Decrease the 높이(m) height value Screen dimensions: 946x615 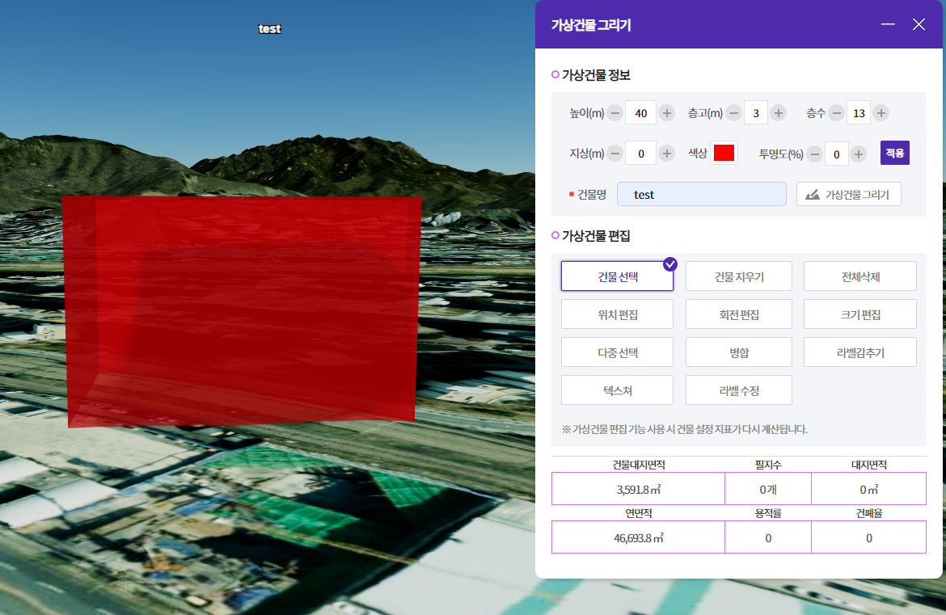click(614, 113)
